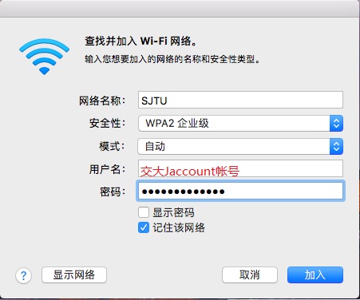This screenshot has height=300, width=360.
Task: Click the 密码 label text
Action: tap(113, 191)
